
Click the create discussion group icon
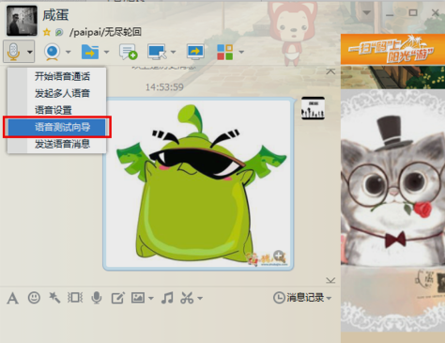[x=128, y=52]
